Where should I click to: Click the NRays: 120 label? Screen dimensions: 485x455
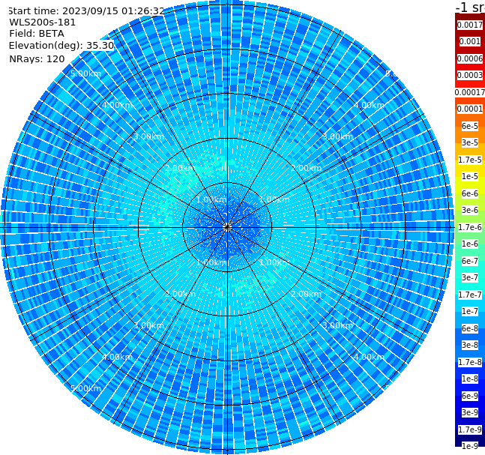click(x=37, y=58)
